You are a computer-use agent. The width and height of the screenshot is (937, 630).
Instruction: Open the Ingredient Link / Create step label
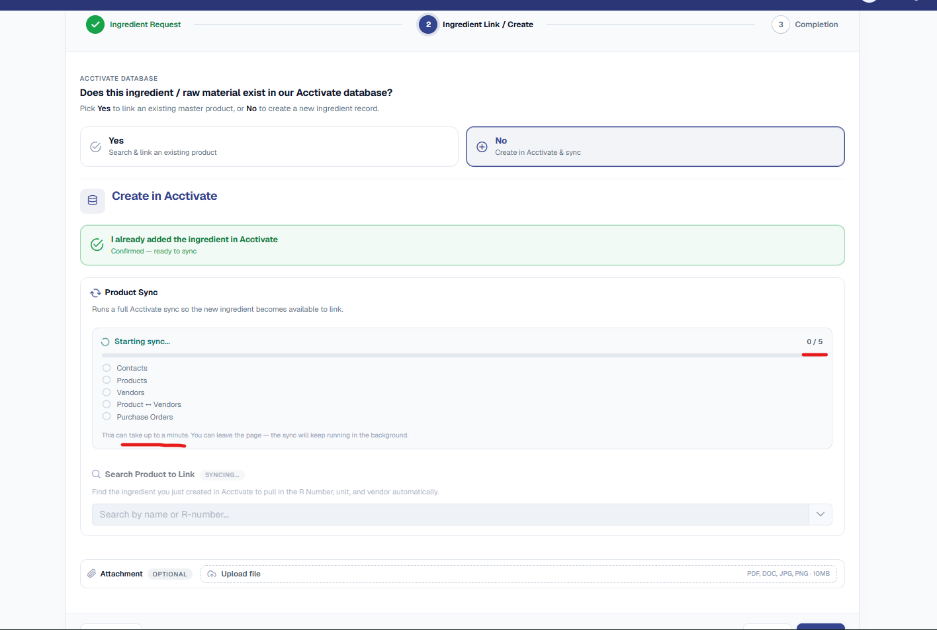(488, 24)
